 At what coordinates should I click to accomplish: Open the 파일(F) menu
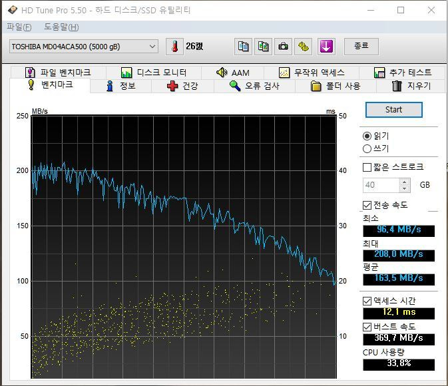coord(19,27)
